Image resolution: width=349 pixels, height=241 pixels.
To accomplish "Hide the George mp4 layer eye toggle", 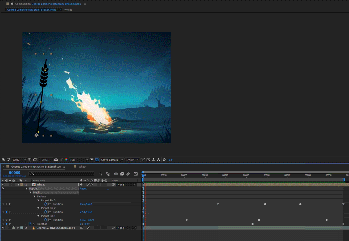I will tap(3, 228).
